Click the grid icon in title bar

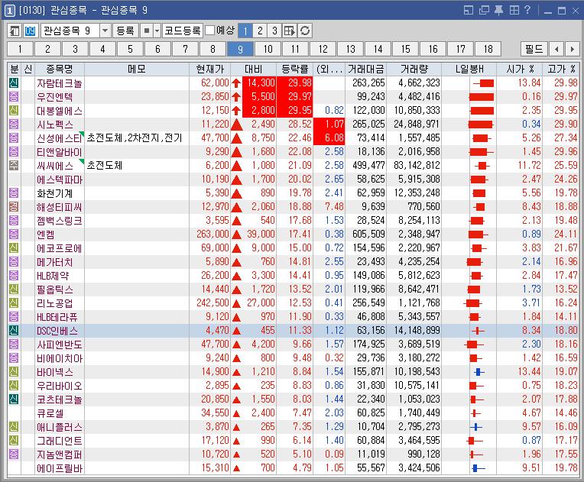point(514,10)
